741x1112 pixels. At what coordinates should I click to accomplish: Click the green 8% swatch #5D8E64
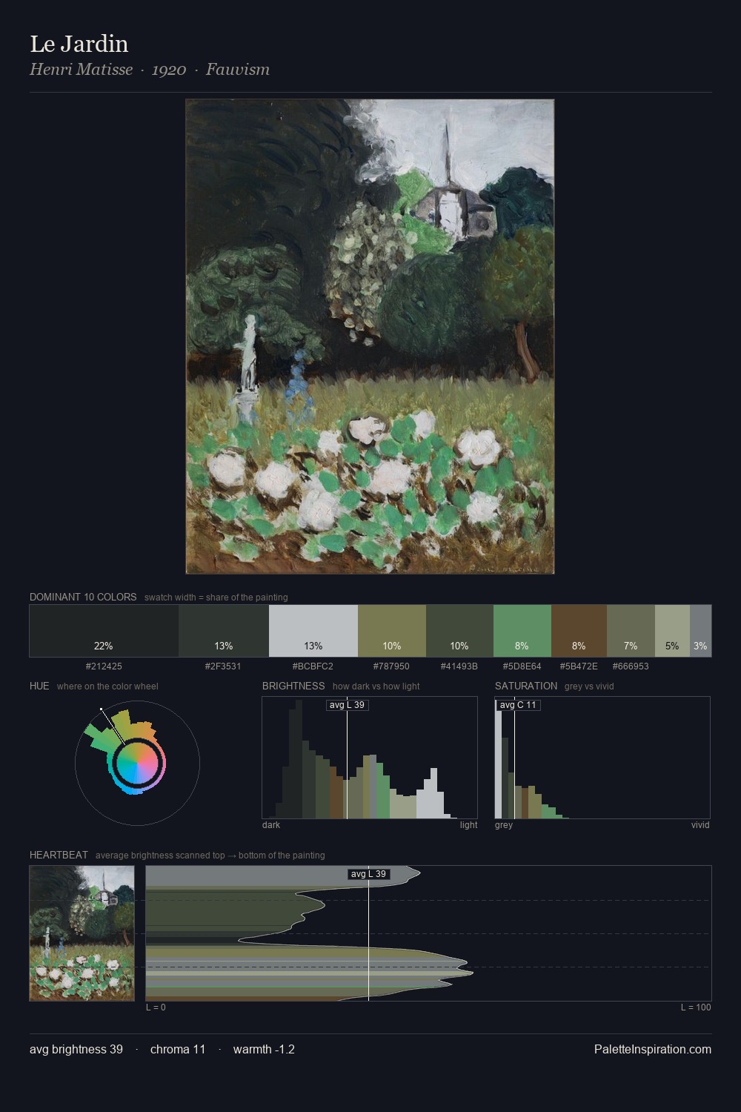(522, 631)
